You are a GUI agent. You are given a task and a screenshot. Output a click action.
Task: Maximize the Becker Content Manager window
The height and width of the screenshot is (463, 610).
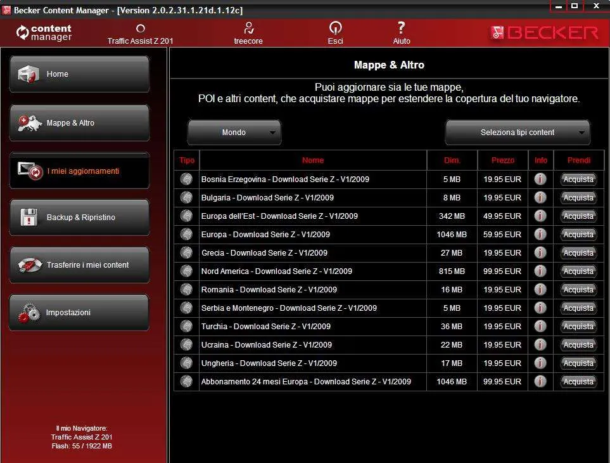click(575, 6)
